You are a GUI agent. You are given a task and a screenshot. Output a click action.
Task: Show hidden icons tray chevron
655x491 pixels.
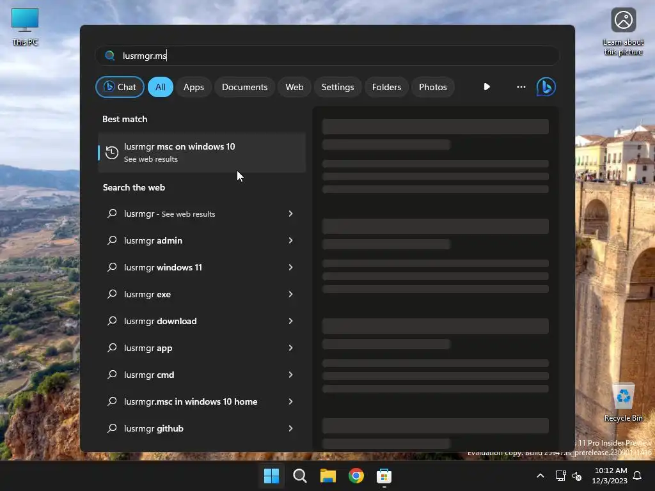point(540,476)
